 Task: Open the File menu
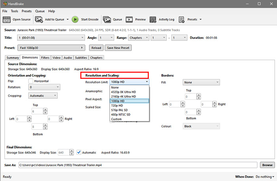5,11
